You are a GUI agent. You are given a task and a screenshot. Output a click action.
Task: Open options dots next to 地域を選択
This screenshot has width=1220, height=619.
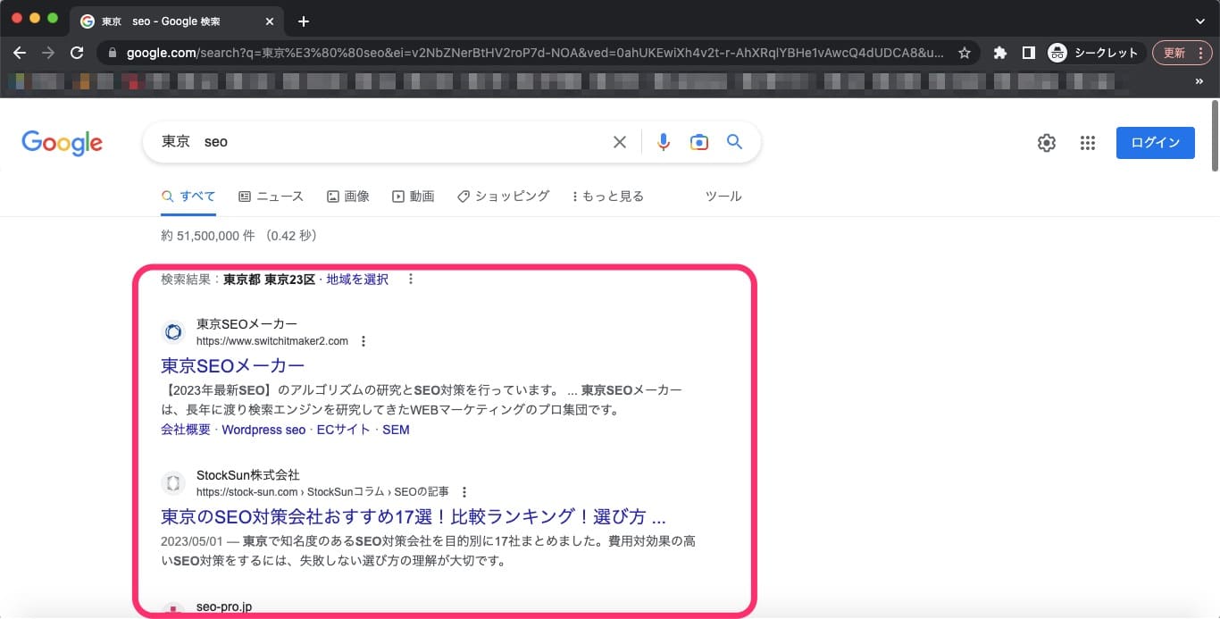pos(411,280)
